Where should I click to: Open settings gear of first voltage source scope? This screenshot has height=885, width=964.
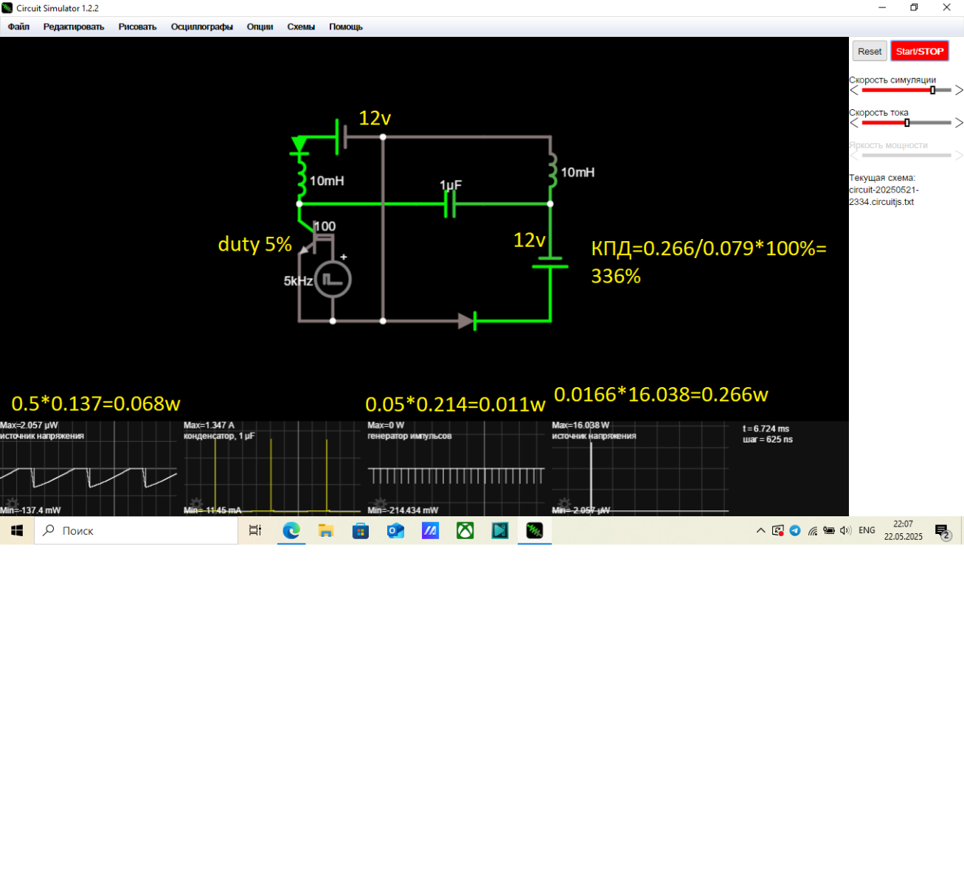click(x=13, y=505)
